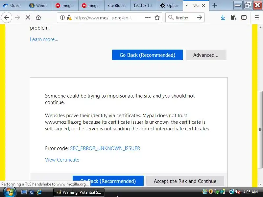This screenshot has width=263, height=197.
Task: Open the downloads arrow
Action: (x=223, y=17)
